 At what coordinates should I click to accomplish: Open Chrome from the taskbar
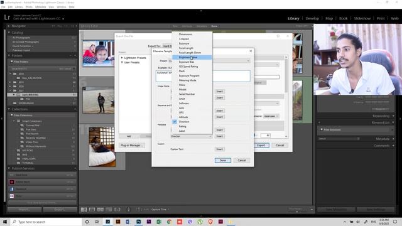click(169, 222)
